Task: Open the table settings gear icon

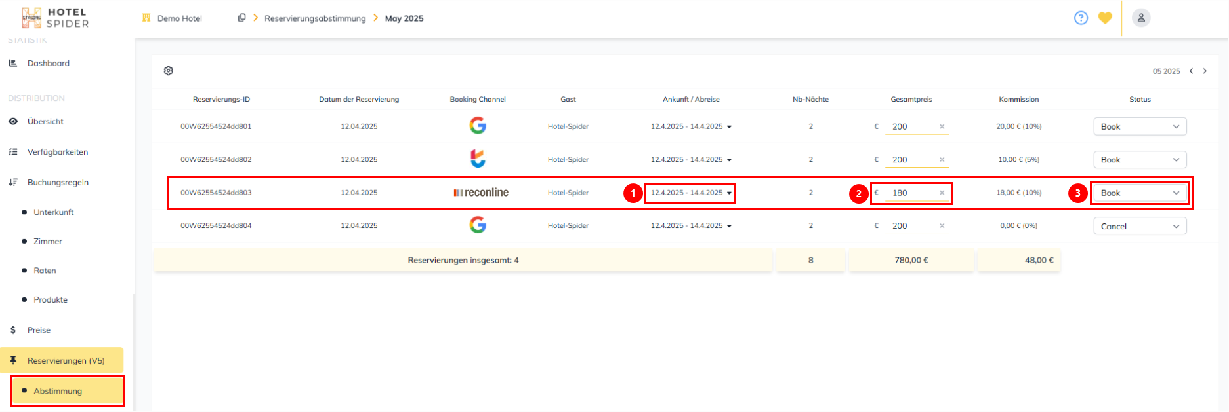Action: (x=169, y=71)
